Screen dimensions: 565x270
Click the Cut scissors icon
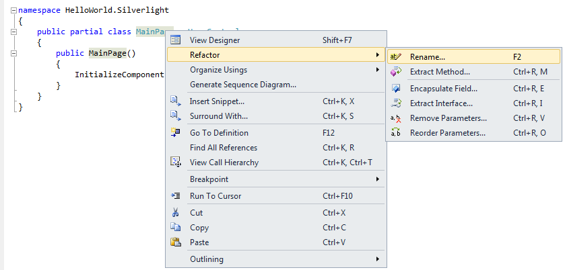[x=176, y=212]
